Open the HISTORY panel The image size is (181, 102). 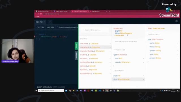50,27
